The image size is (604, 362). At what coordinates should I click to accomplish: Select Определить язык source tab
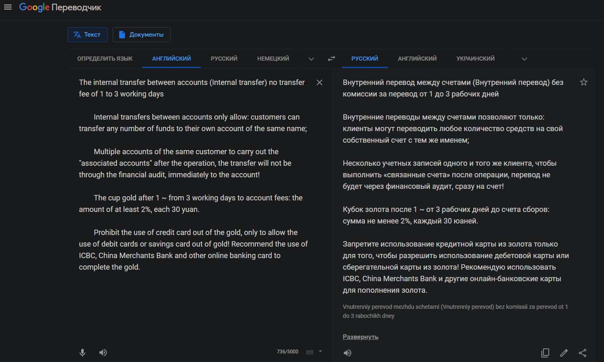tap(105, 59)
